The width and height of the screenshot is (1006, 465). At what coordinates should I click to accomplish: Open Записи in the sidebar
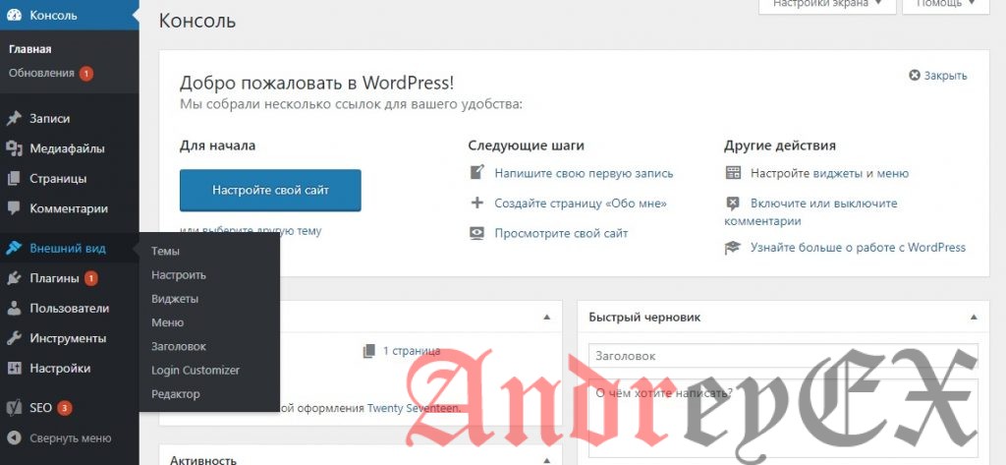(50, 119)
